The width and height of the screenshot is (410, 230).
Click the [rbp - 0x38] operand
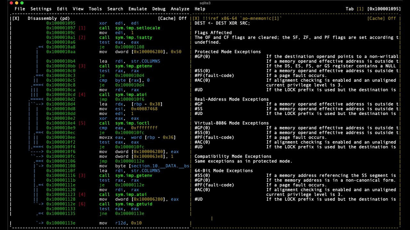tap(147, 104)
